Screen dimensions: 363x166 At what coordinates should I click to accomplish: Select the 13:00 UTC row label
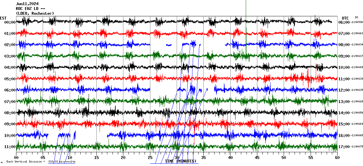[x=344, y=102]
